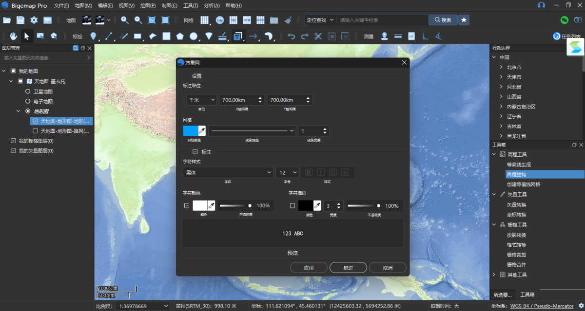Click the blue grid color swatch
Screen dimensions: 585x311
pyautogui.click(x=191, y=131)
